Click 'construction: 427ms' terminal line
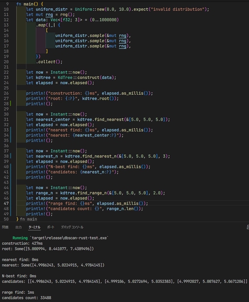Viewport: 249px width, 302px height. pos(22,244)
